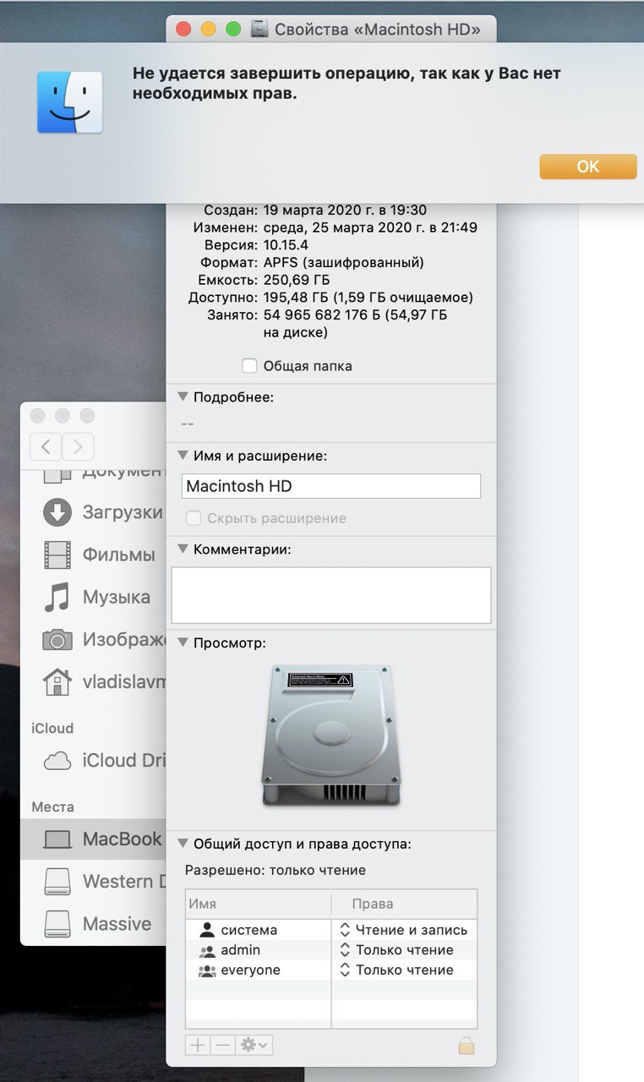Click the Емкость value 250,69 ГБ

coord(297,280)
